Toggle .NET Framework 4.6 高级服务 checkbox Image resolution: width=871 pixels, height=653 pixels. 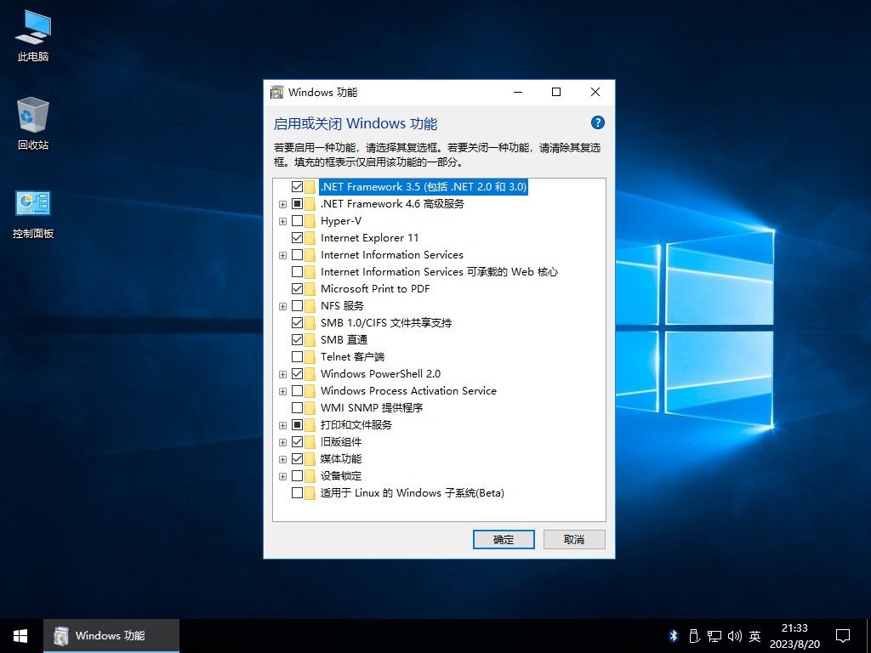[297, 204]
